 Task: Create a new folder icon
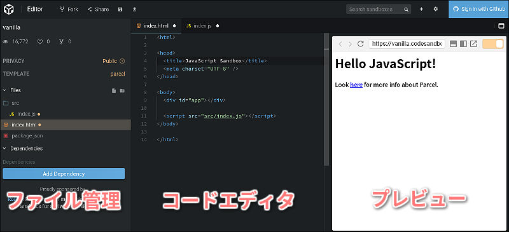coord(122,90)
